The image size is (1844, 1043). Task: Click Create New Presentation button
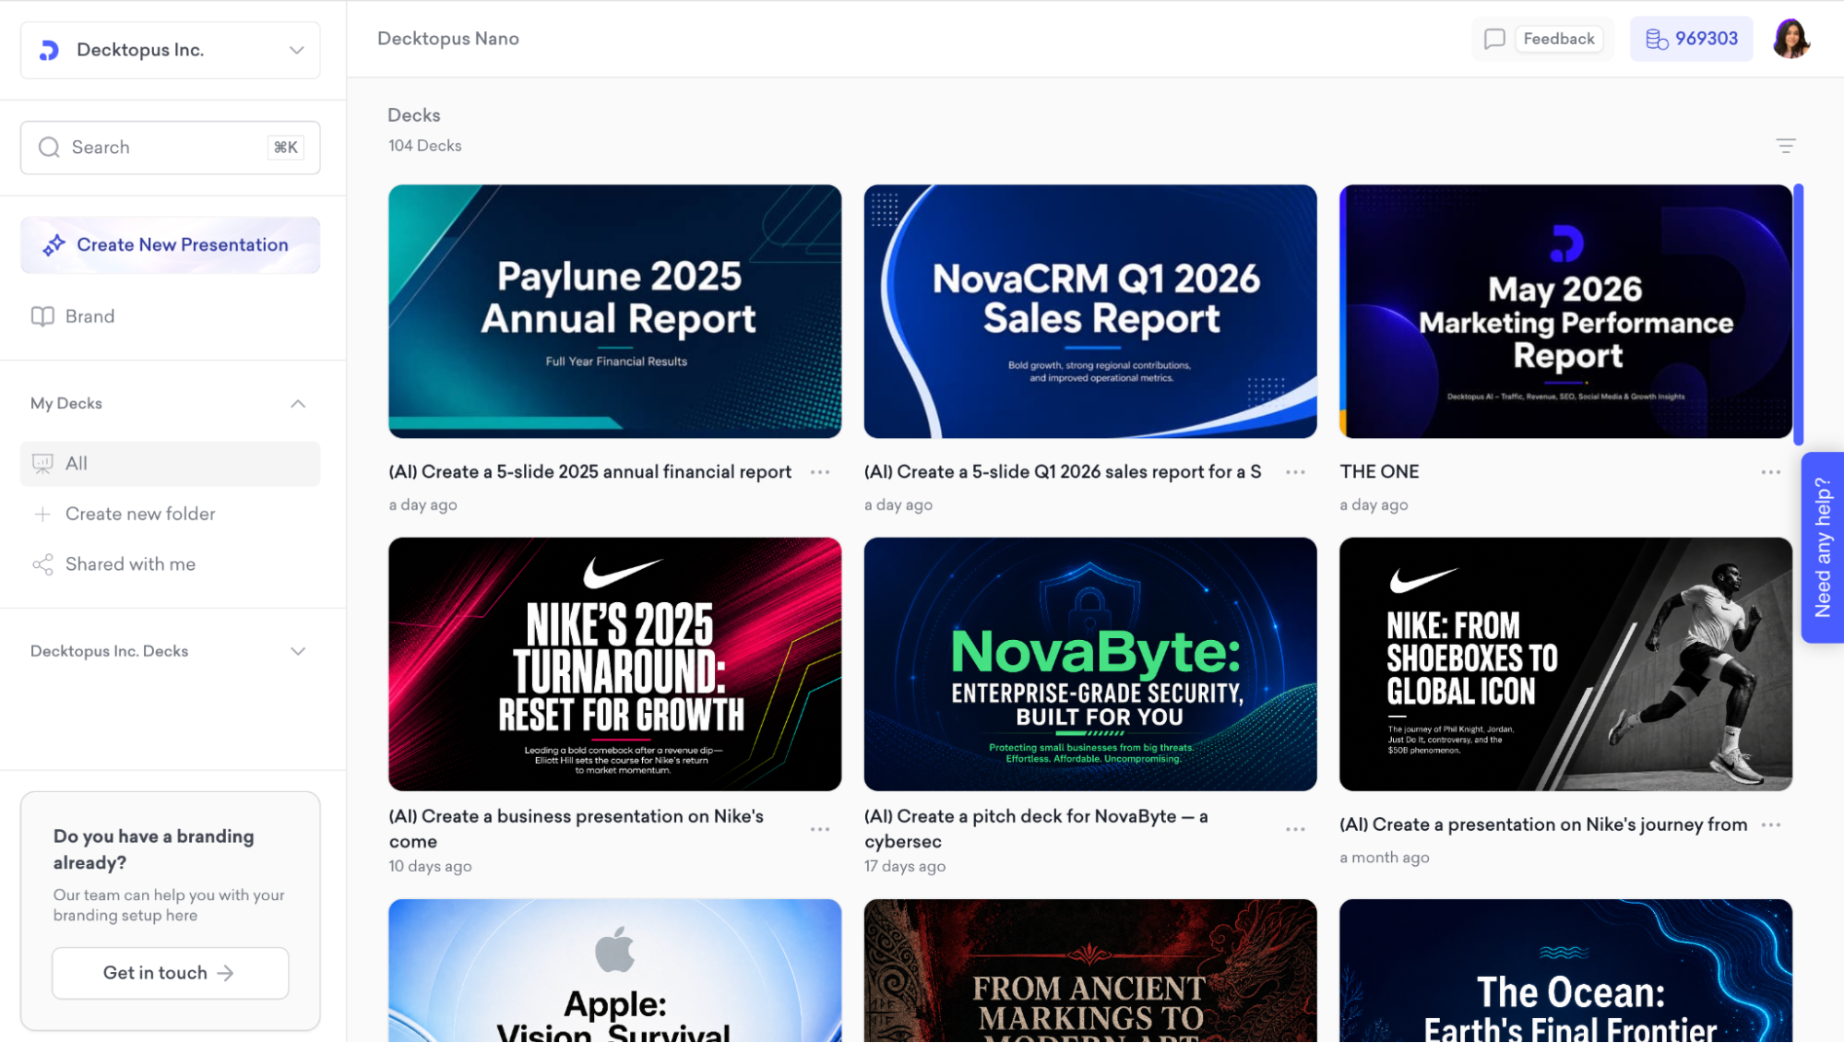coord(171,245)
